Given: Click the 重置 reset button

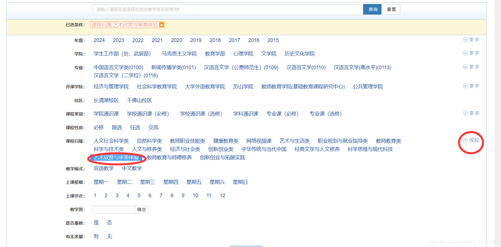Looking at the screenshot, I should 391,9.
